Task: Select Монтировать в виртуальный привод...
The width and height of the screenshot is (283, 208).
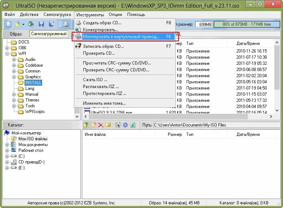Action: (x=125, y=37)
